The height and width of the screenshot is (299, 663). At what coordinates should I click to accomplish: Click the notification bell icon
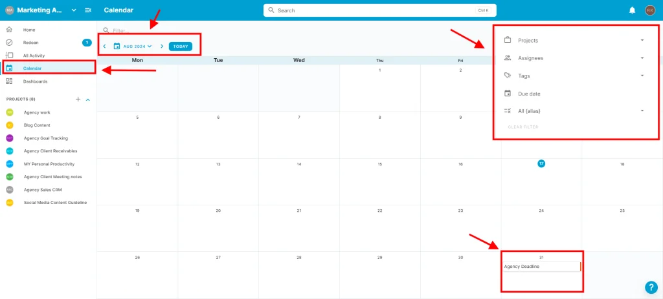632,10
